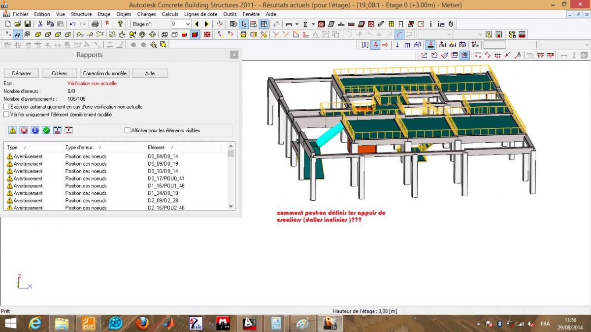Click the cyan inclined stair slab in the 3D view

[329, 135]
